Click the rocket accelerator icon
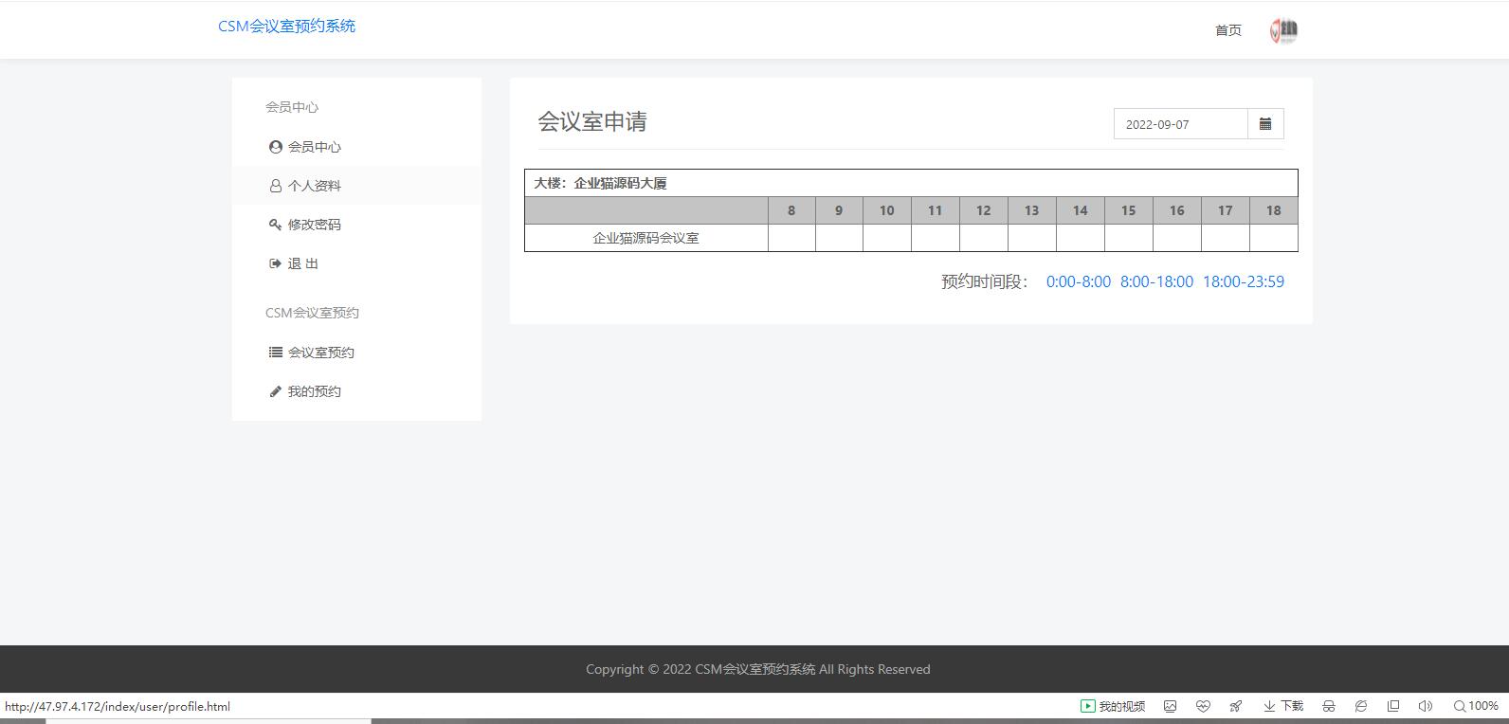 1235,706
